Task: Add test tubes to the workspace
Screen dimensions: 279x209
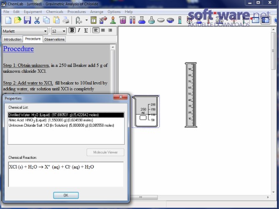Action: [x=132, y=20]
